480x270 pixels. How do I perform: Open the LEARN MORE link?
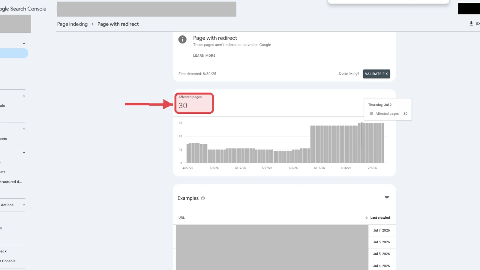[204, 55]
